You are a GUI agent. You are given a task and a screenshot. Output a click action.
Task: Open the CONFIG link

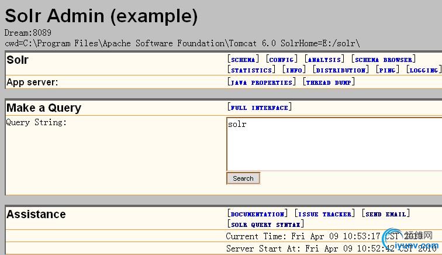click(282, 60)
